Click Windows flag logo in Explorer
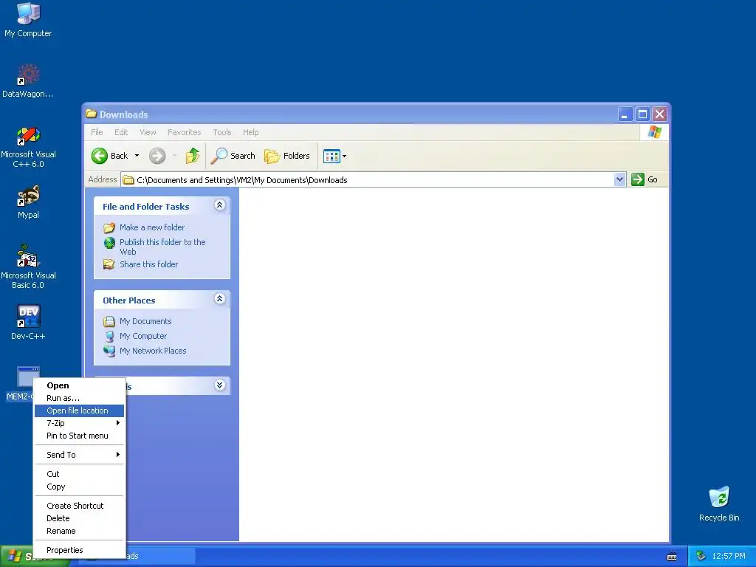The width and height of the screenshot is (756, 567). [x=655, y=131]
